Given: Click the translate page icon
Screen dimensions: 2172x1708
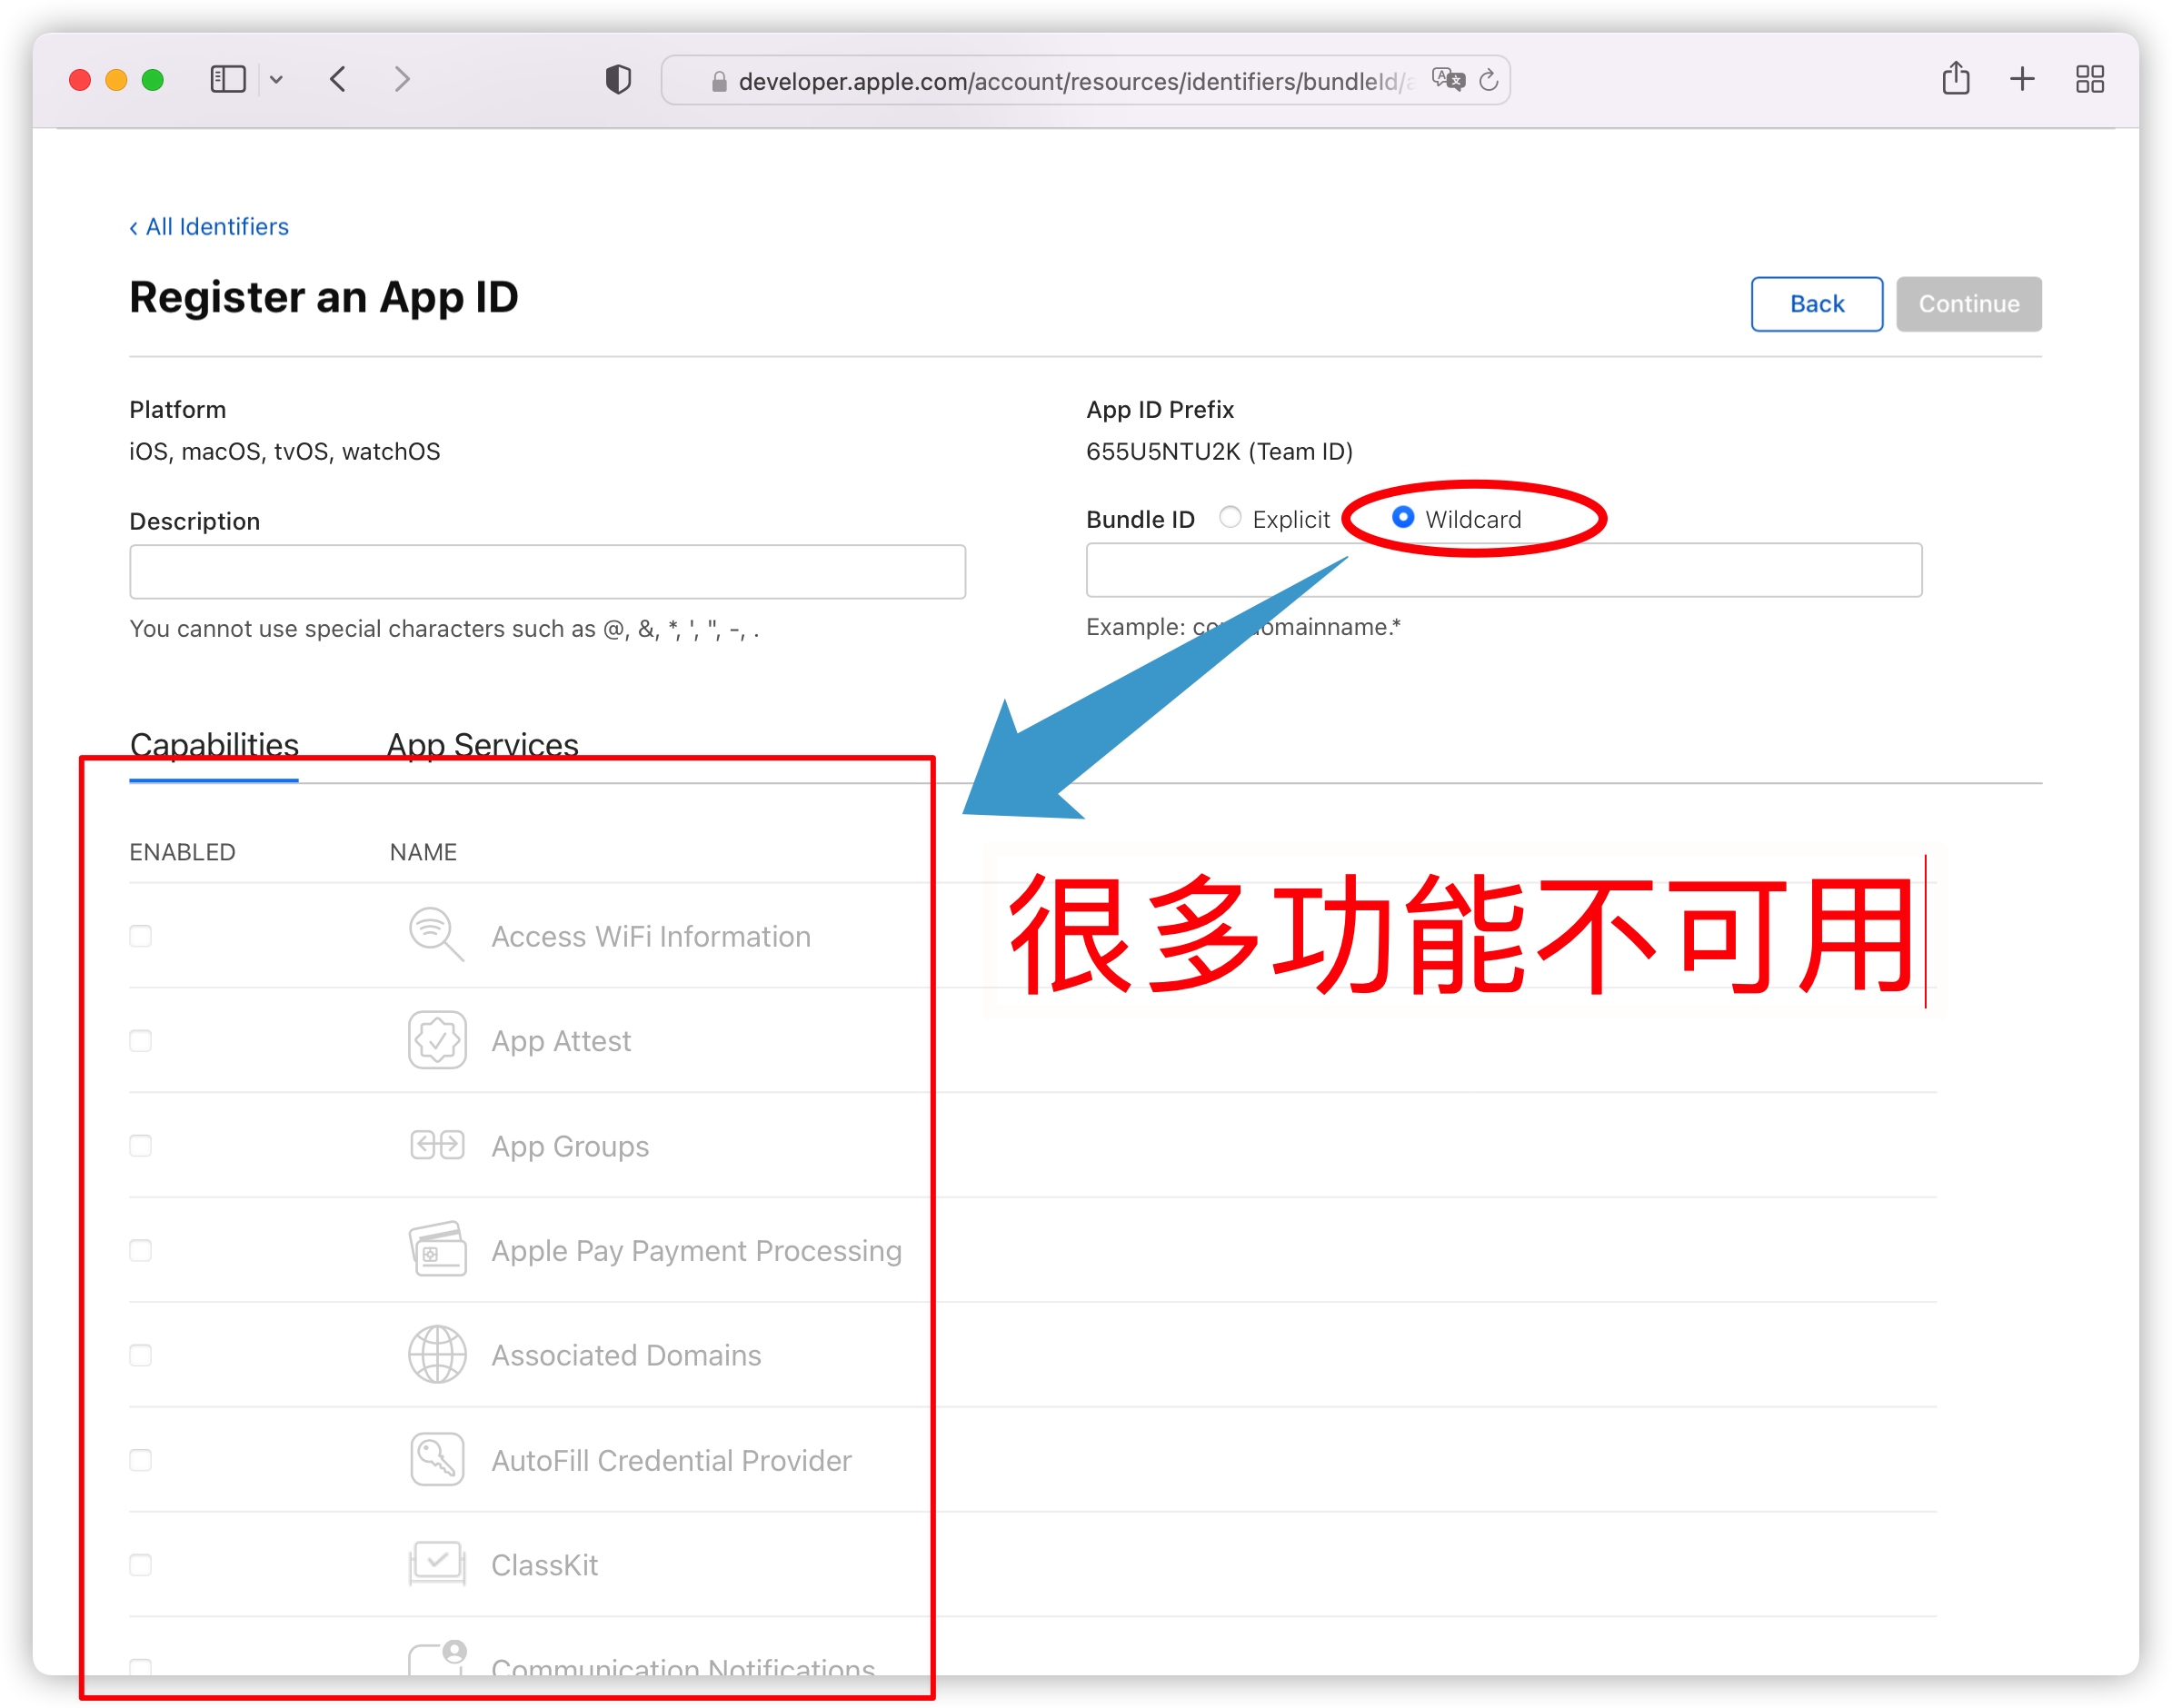Looking at the screenshot, I should (1447, 80).
